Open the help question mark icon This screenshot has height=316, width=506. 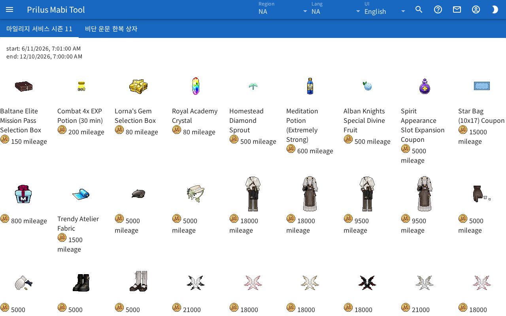438,9
